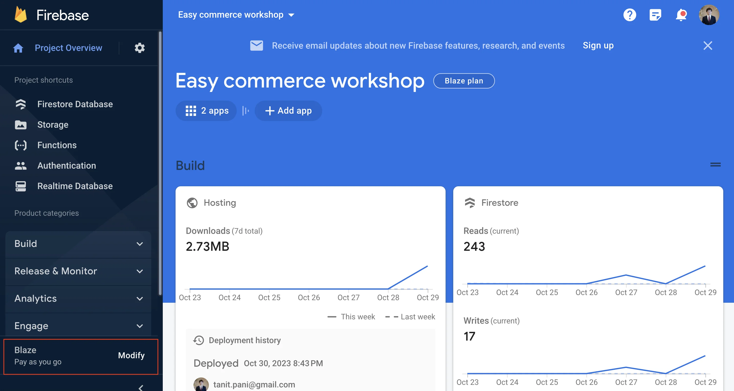Click the Deployed date Oct 30, 2023 8:43 PM

tap(283, 363)
